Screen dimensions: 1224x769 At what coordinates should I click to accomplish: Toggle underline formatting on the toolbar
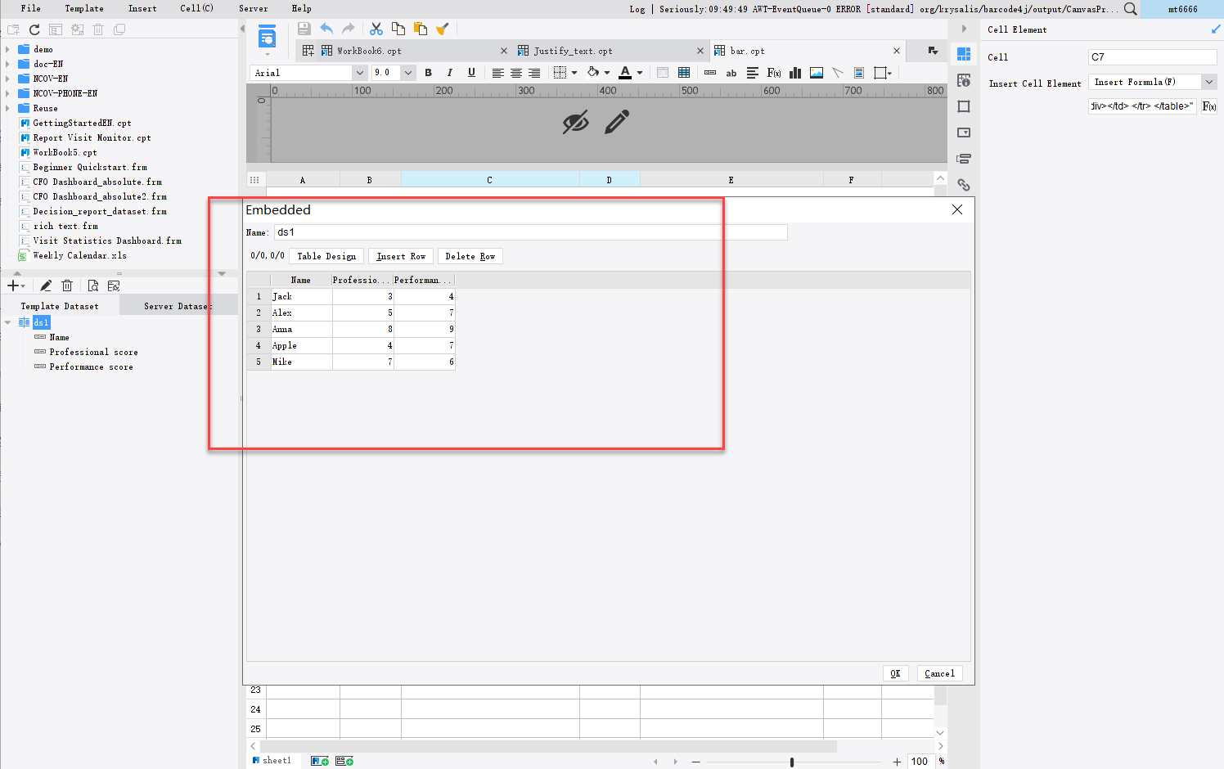coord(470,73)
